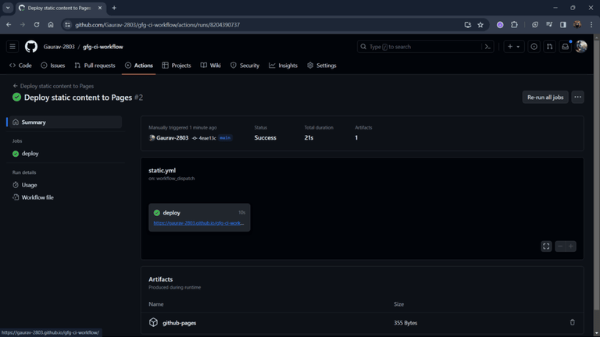The width and height of the screenshot is (600, 337).
Task: Open the purple browser extension icon
Action: [500, 25]
